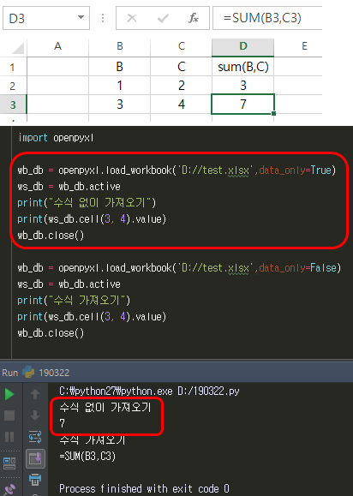Click the load_workbook line with data_only=False
Image resolution: width=353 pixels, height=496 pixels.
click(x=179, y=268)
